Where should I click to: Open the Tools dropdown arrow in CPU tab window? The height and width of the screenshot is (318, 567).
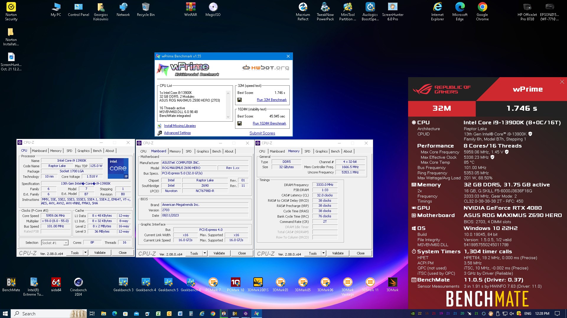[x=85, y=253]
